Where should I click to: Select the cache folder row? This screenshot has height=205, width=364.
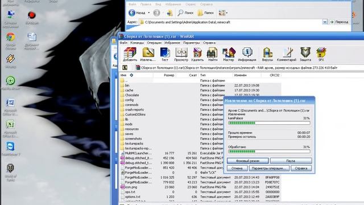pyautogui.click(x=200, y=90)
